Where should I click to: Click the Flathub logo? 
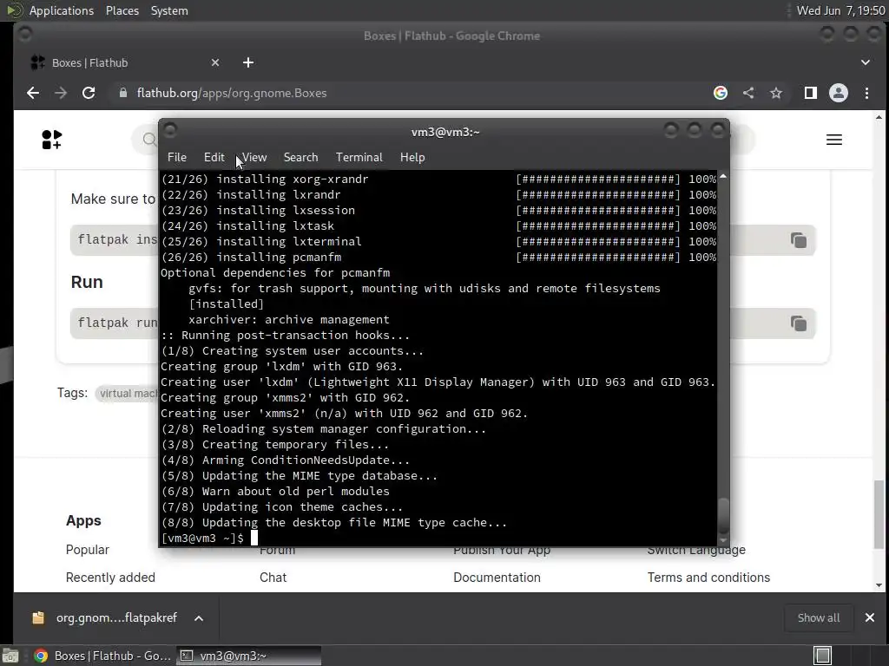[x=51, y=140]
